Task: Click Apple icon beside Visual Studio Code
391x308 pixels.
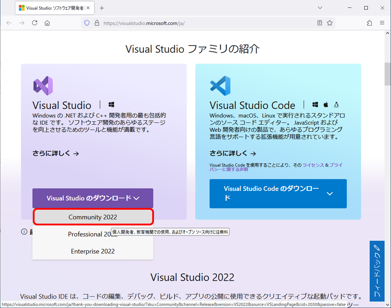Action: (x=326, y=104)
